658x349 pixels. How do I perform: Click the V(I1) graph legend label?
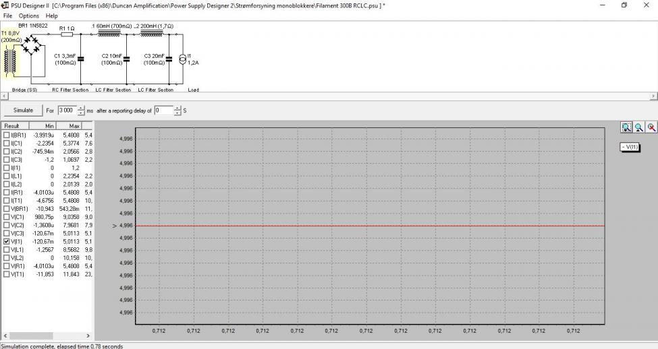click(x=630, y=147)
